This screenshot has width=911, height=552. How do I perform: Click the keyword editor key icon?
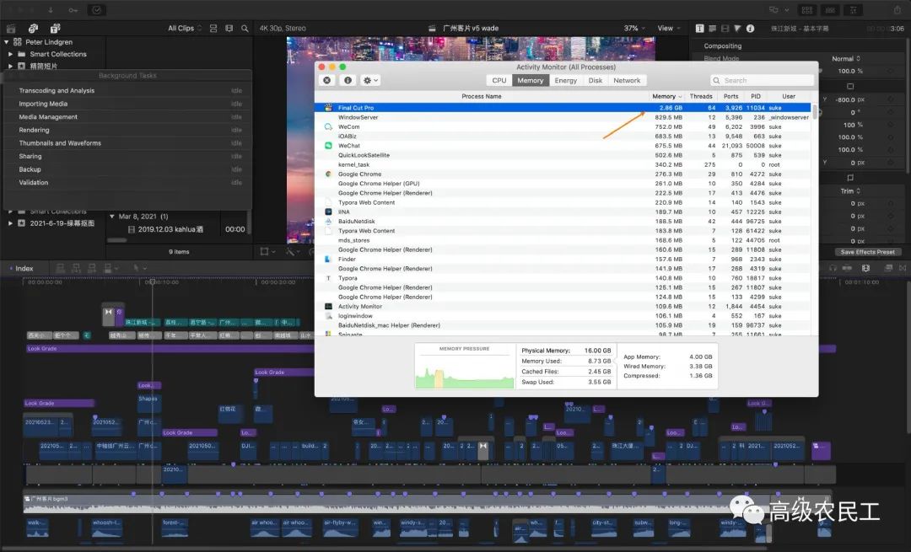pyautogui.click(x=73, y=10)
